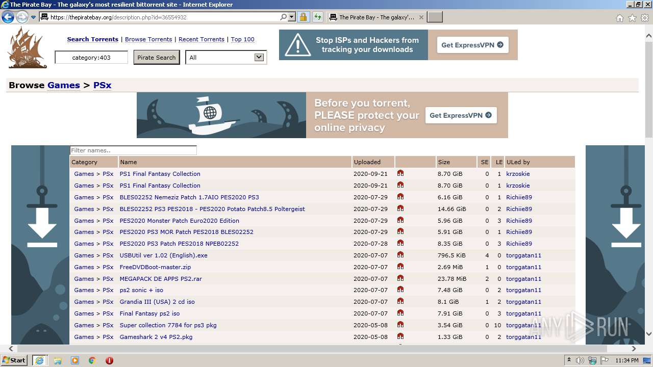Click the category:403 search input field
The height and width of the screenshot is (367, 653).
coord(91,58)
